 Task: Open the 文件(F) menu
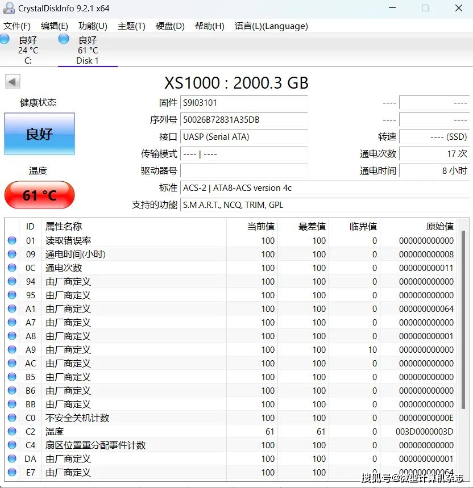17,26
